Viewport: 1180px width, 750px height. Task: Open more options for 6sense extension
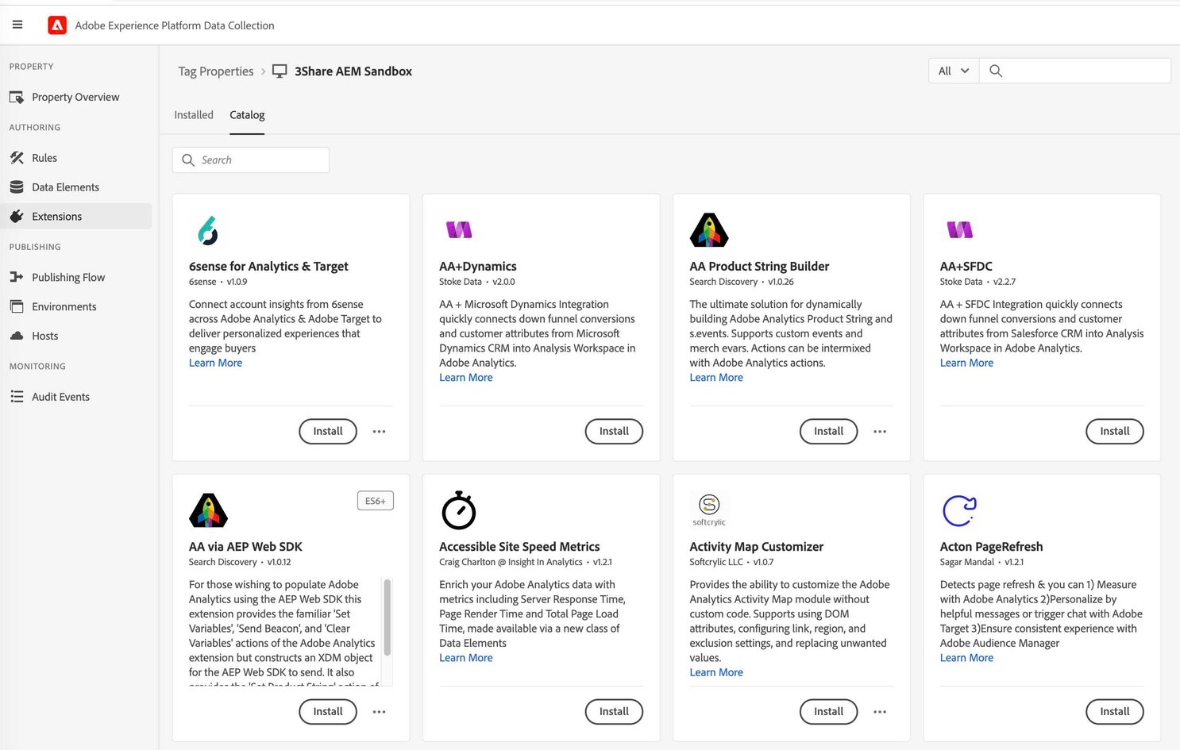pyautogui.click(x=379, y=431)
